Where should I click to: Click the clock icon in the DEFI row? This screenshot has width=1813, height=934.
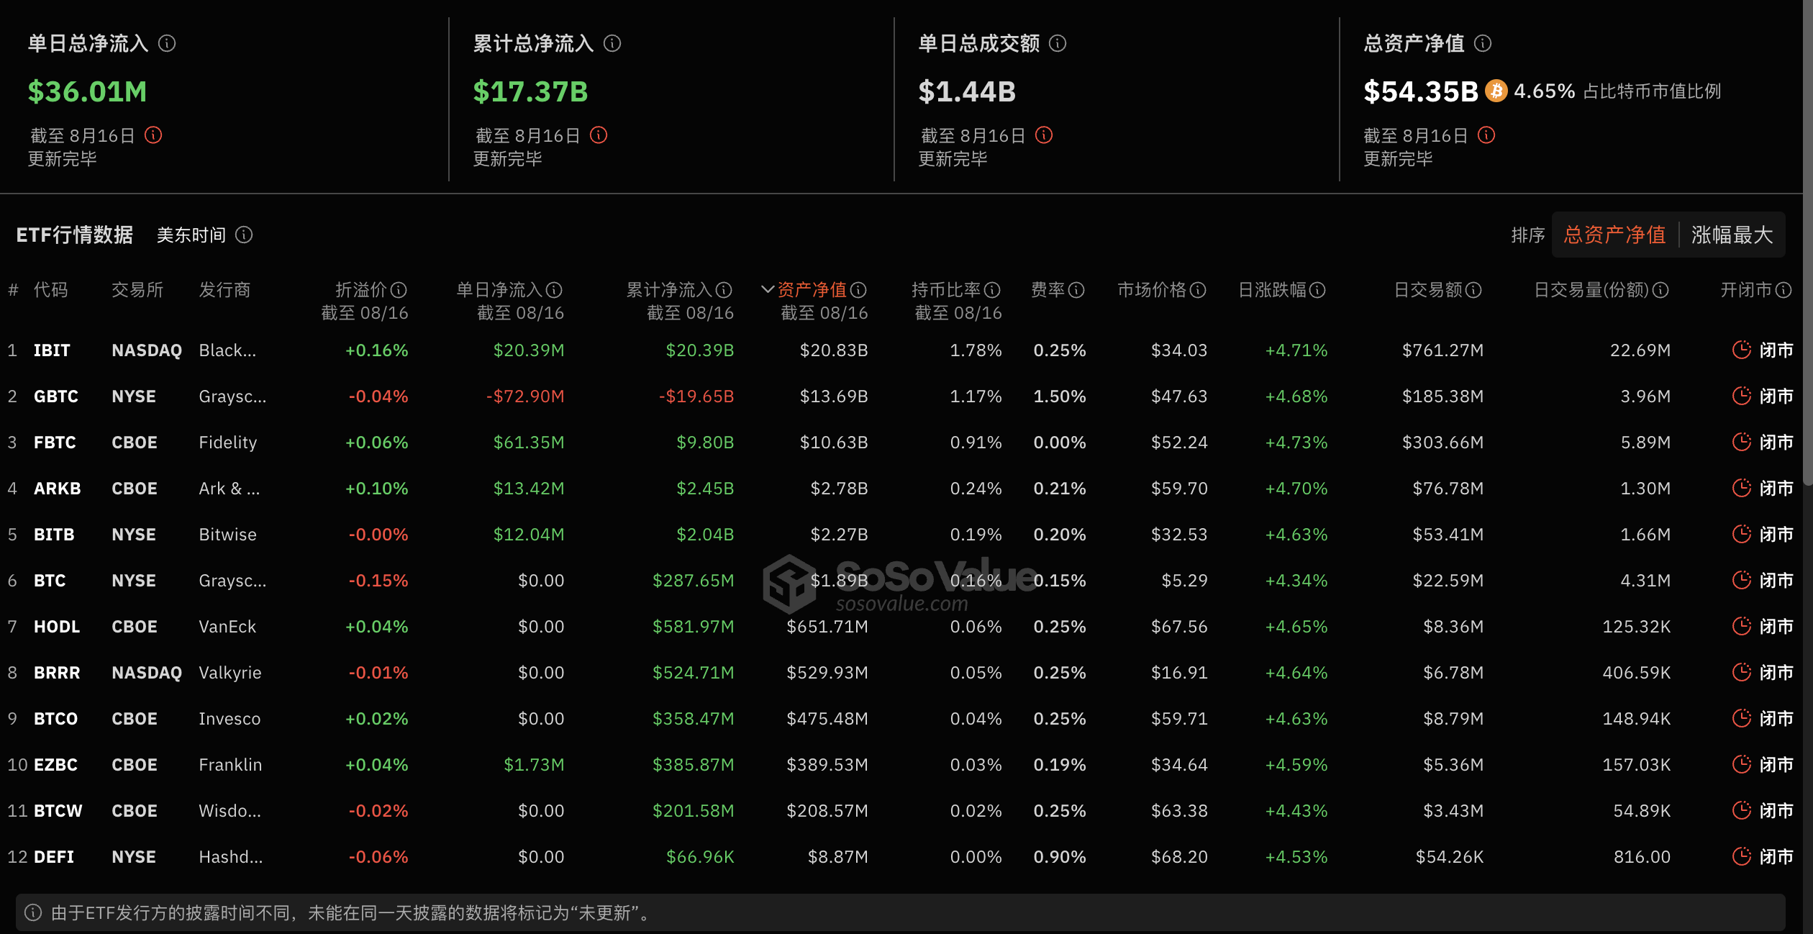1742,856
